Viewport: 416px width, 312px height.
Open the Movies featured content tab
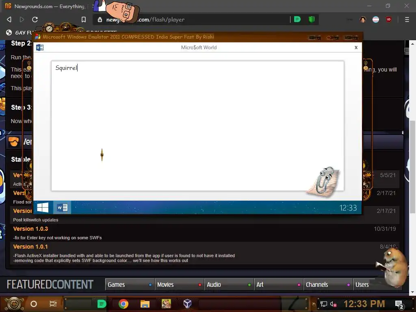tap(179, 285)
